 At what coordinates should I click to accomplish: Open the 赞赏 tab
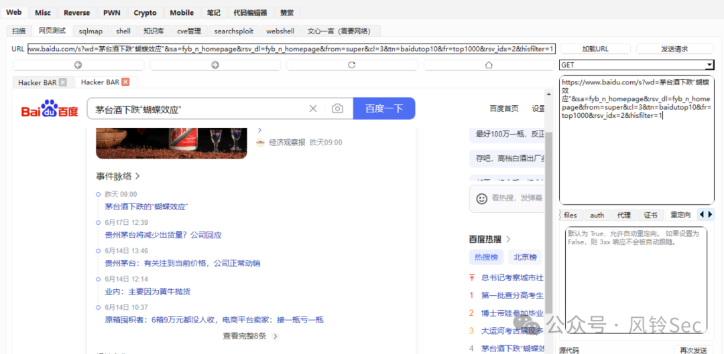[x=287, y=13]
